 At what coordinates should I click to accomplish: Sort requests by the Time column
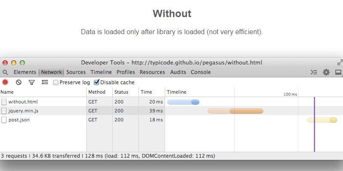(x=147, y=92)
